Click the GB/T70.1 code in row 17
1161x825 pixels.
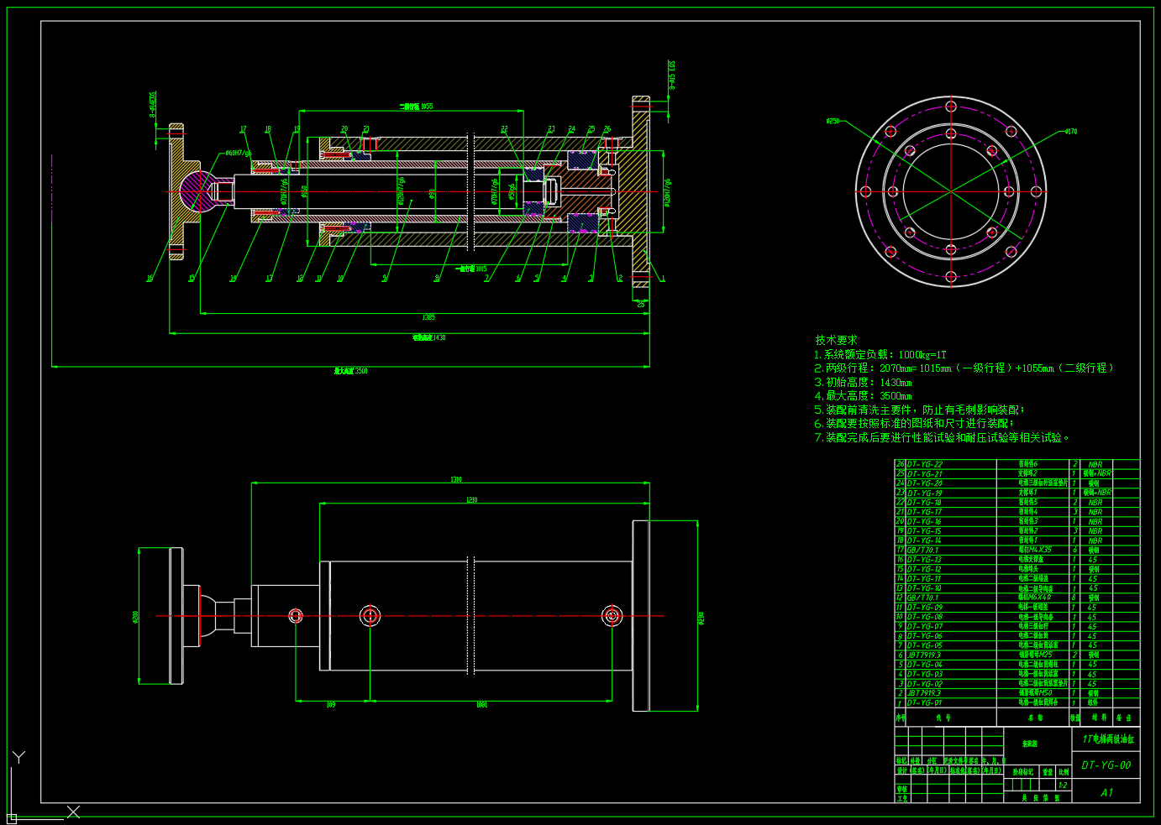923,550
